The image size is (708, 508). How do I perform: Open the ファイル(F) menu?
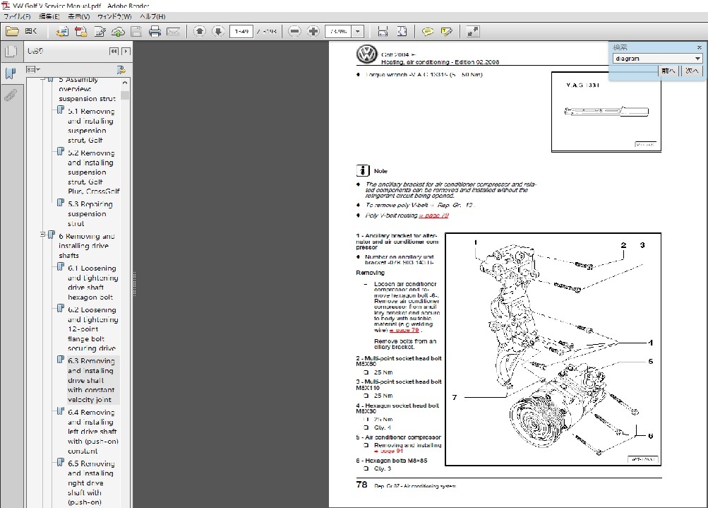click(17, 17)
